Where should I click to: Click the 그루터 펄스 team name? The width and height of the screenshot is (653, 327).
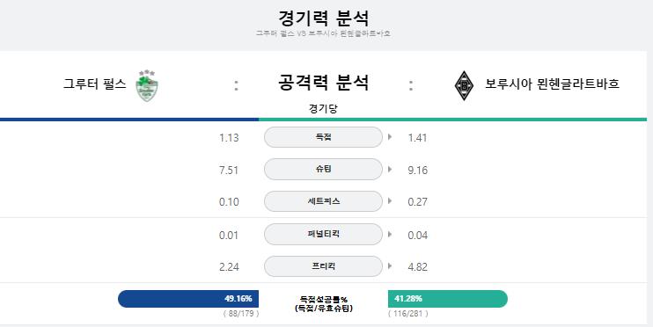[94, 84]
